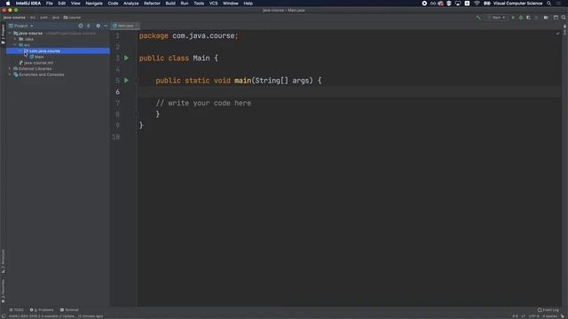
Task: Click the green Run button in toolbar
Action: [x=513, y=18]
